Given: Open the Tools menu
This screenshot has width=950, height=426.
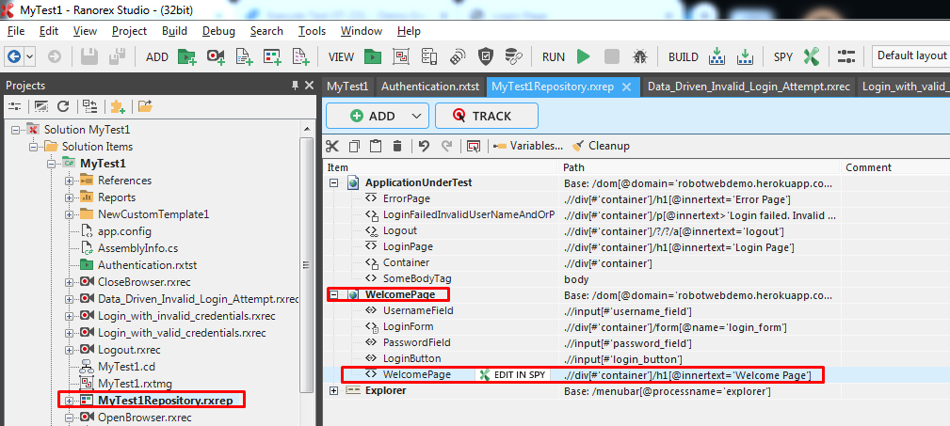Looking at the screenshot, I should [312, 31].
